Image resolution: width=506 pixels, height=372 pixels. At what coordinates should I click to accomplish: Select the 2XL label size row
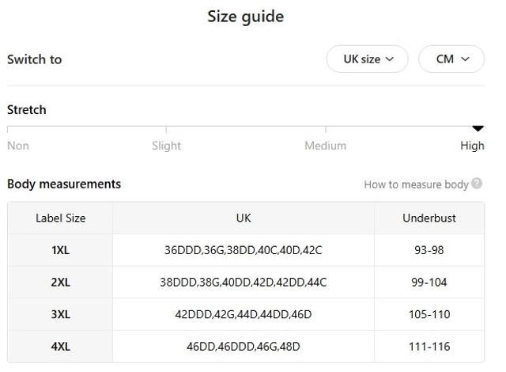[x=61, y=283]
